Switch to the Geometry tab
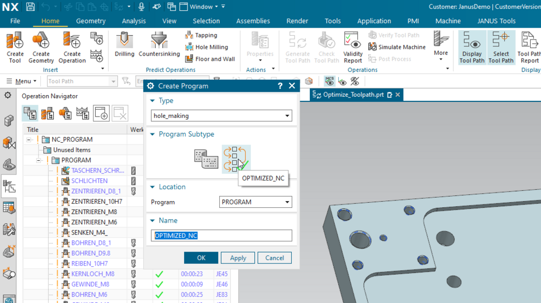Image resolution: width=541 pixels, height=303 pixels. pos(91,21)
